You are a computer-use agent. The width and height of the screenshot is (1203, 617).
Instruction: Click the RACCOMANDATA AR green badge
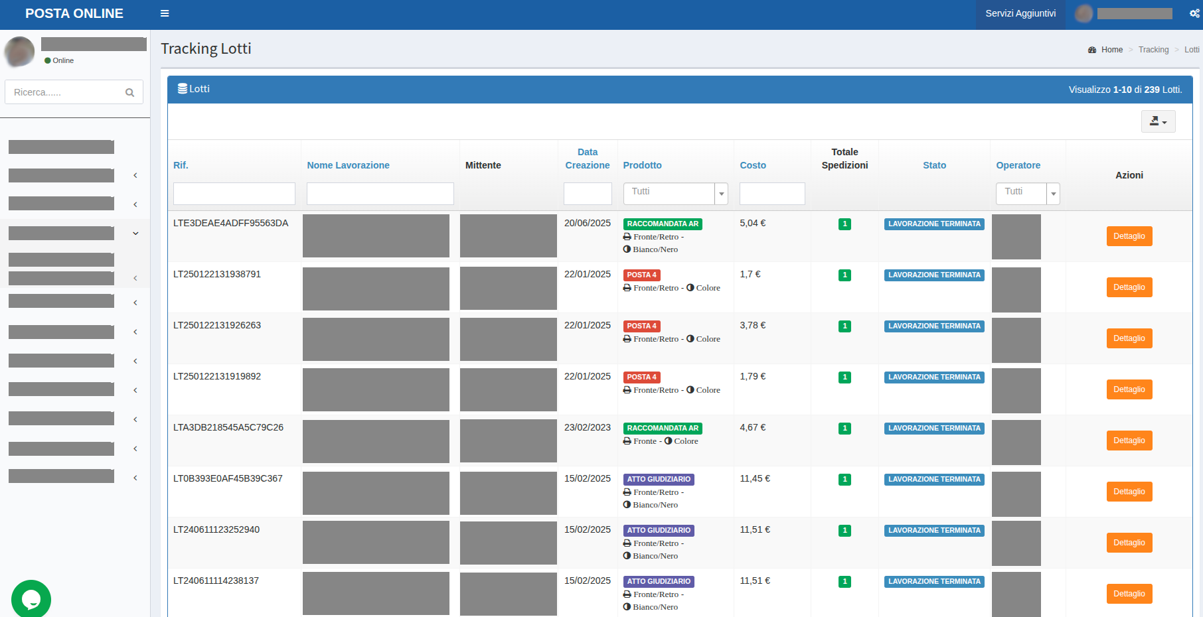(662, 224)
